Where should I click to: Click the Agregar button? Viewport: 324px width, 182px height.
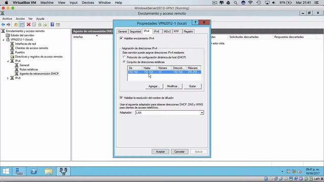click(x=154, y=86)
